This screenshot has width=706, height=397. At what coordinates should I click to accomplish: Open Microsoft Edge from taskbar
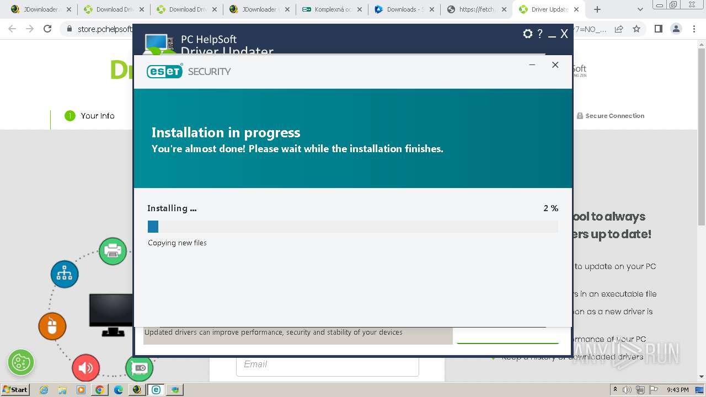[118, 390]
